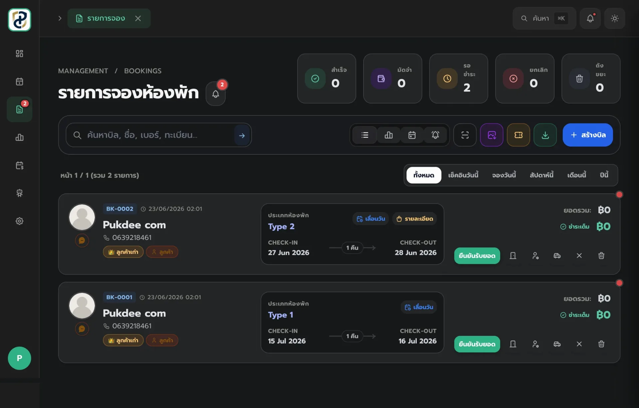This screenshot has width=639, height=408.
Task: Toggle light/dark theme sun icon
Action: pos(615,18)
